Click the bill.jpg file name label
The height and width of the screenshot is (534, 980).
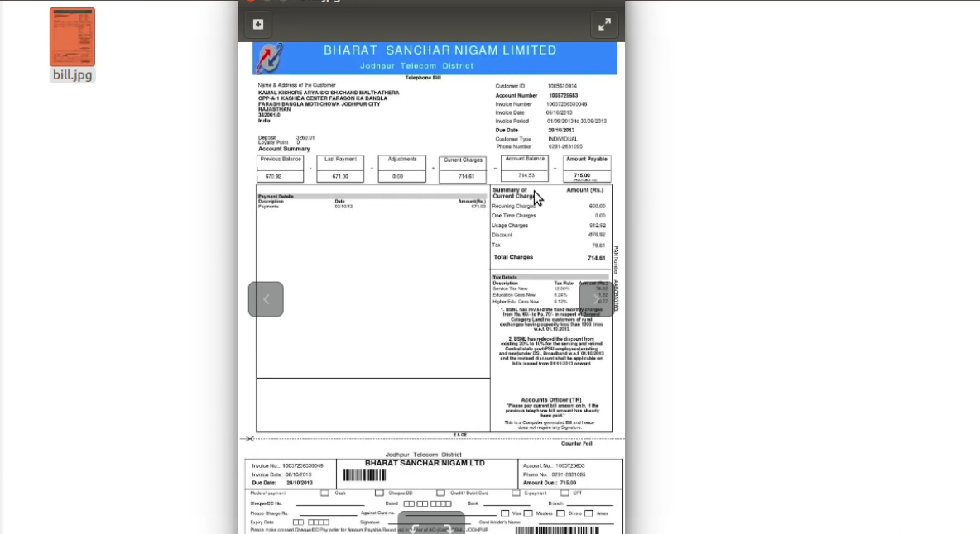[x=73, y=75]
